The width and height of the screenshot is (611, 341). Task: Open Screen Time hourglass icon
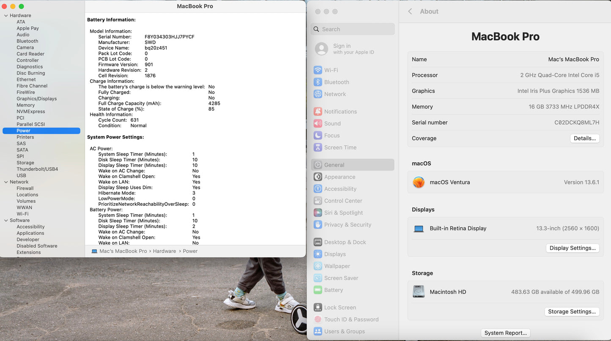tap(318, 147)
